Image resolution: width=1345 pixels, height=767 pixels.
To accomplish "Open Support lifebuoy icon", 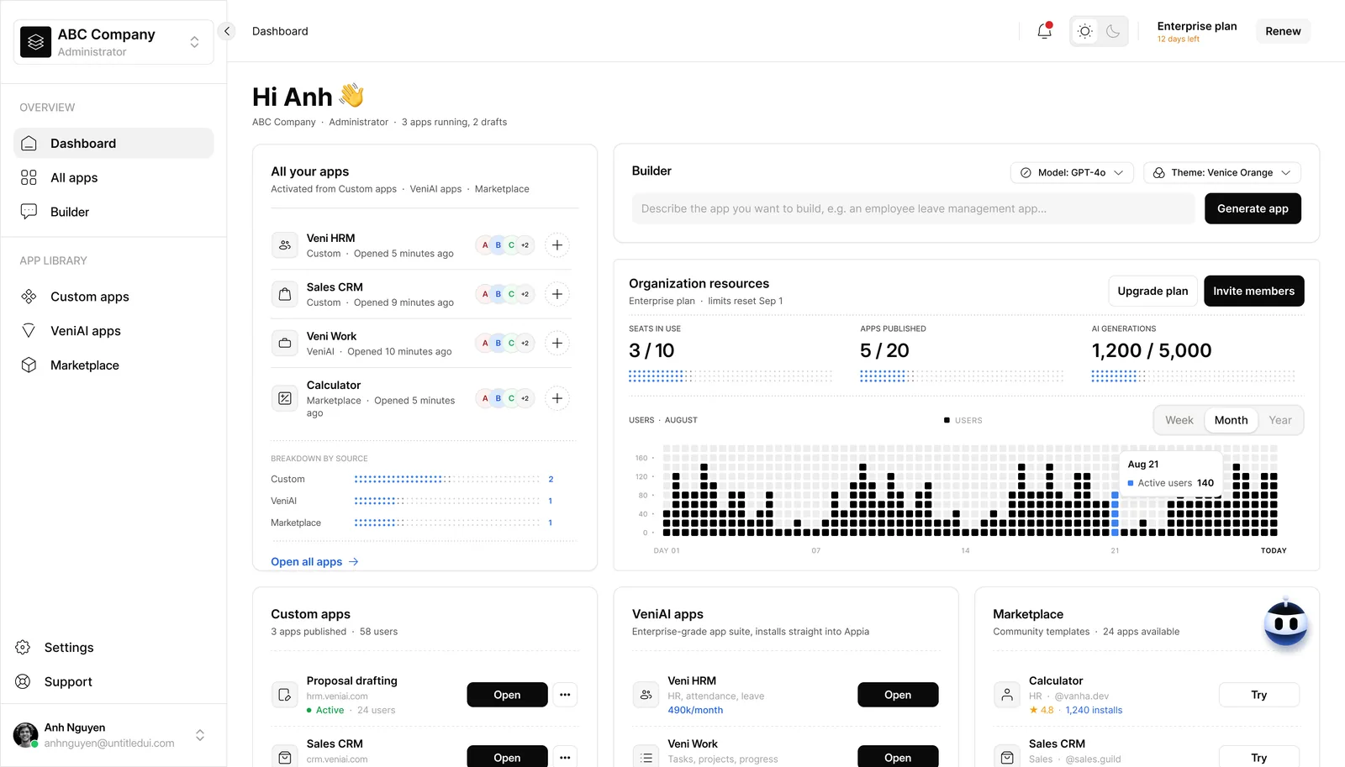I will [x=23, y=681].
